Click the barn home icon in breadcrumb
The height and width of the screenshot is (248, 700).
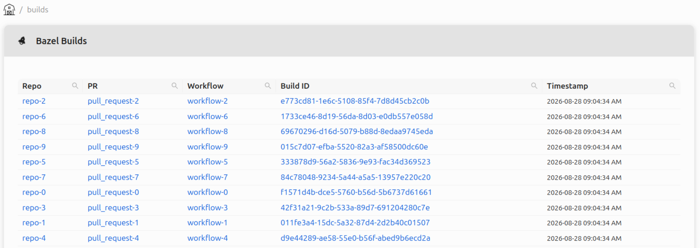pos(9,10)
